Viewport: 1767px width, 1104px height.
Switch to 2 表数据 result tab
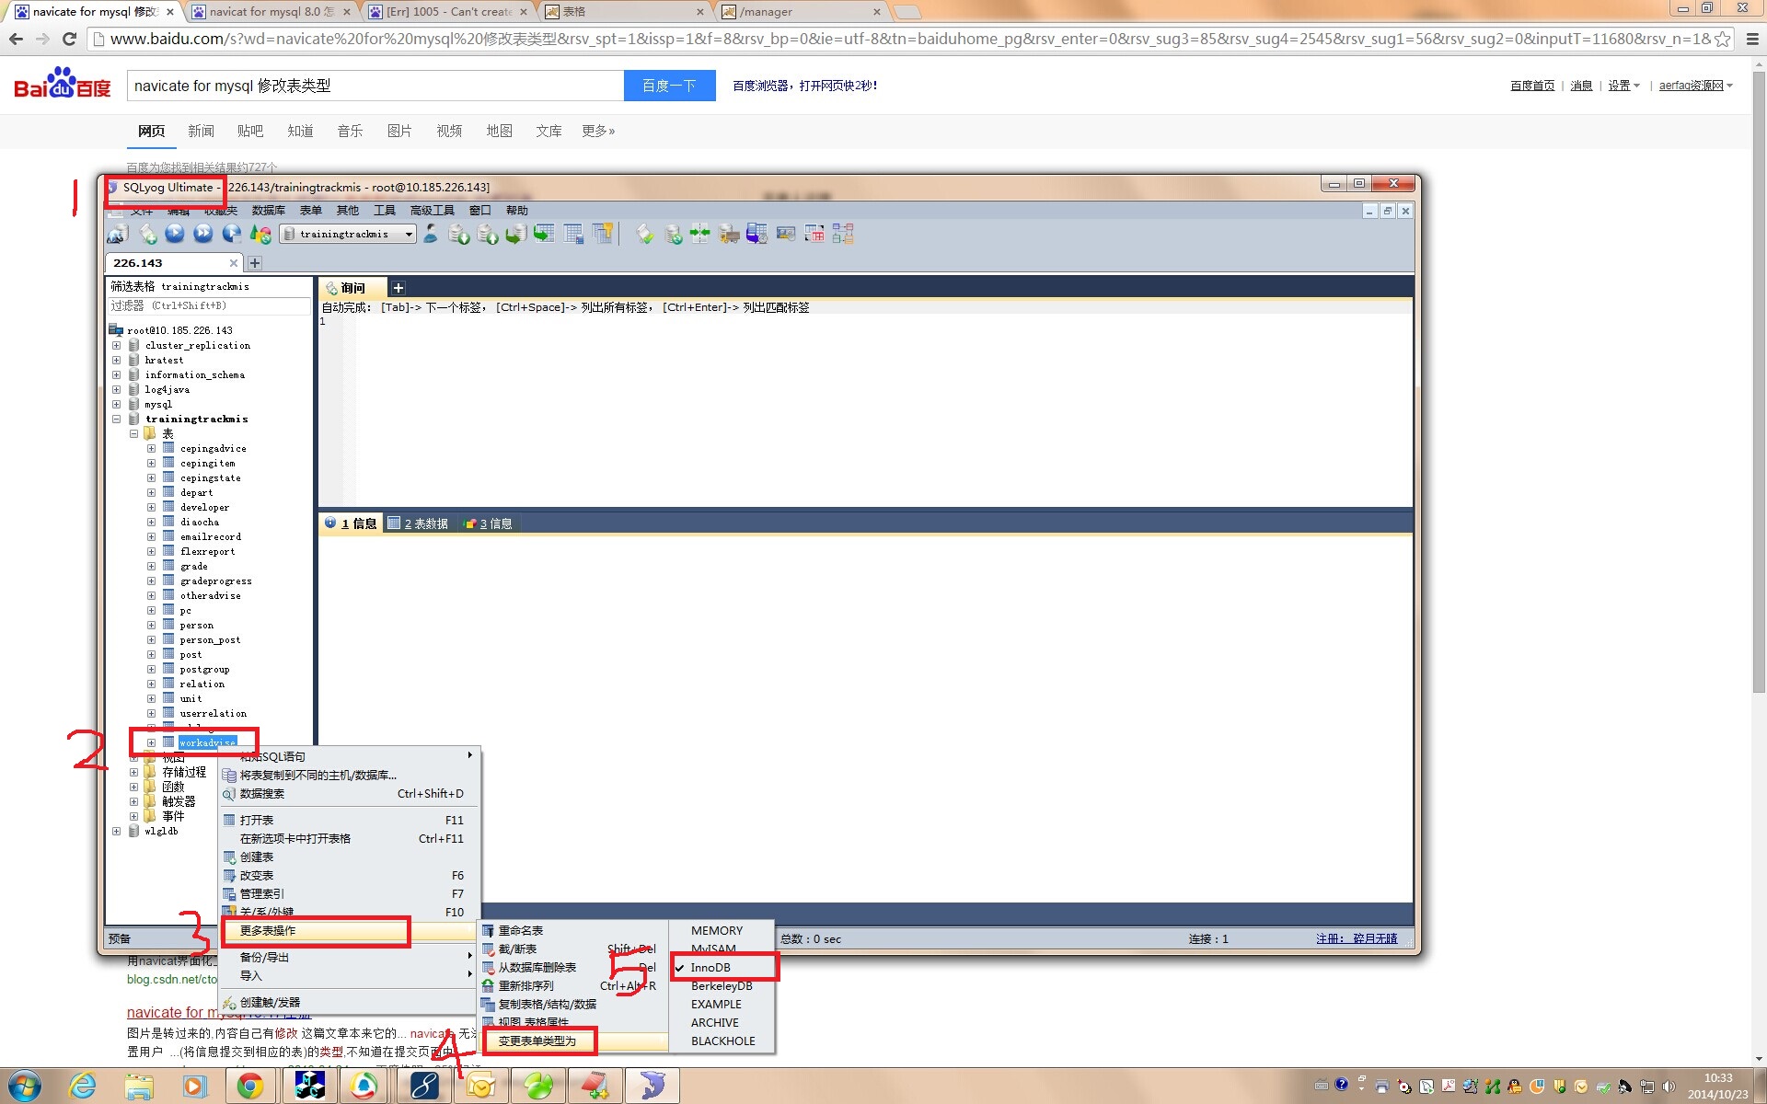[x=418, y=523]
